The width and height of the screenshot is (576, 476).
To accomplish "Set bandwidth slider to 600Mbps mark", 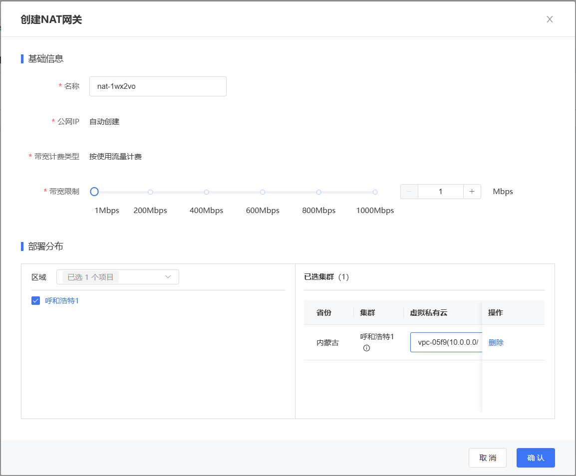I will 263,192.
